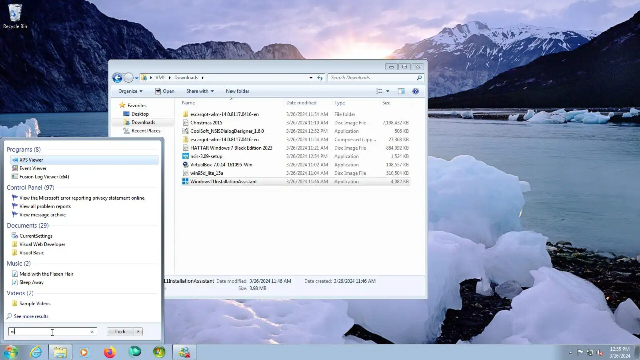Click the Forward navigation arrow in Explorer

coord(128,78)
